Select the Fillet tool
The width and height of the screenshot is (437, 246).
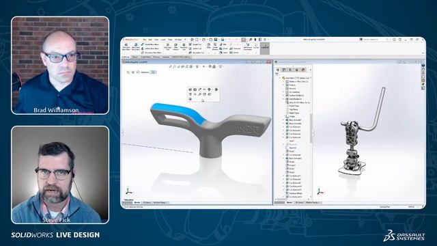click(x=208, y=46)
